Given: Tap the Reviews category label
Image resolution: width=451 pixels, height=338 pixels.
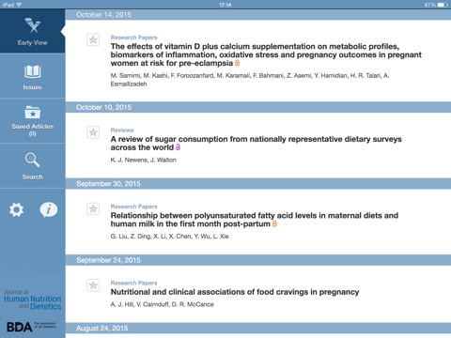Looking at the screenshot, I should 122,131.
